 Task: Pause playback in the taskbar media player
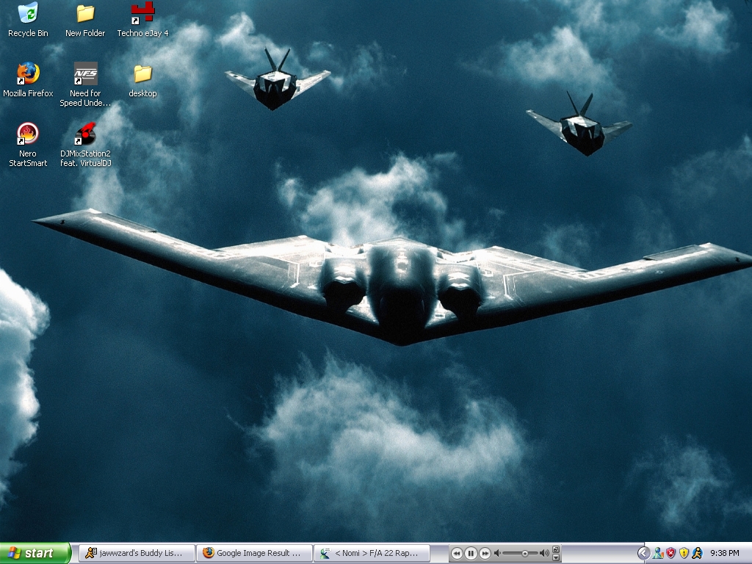(471, 553)
